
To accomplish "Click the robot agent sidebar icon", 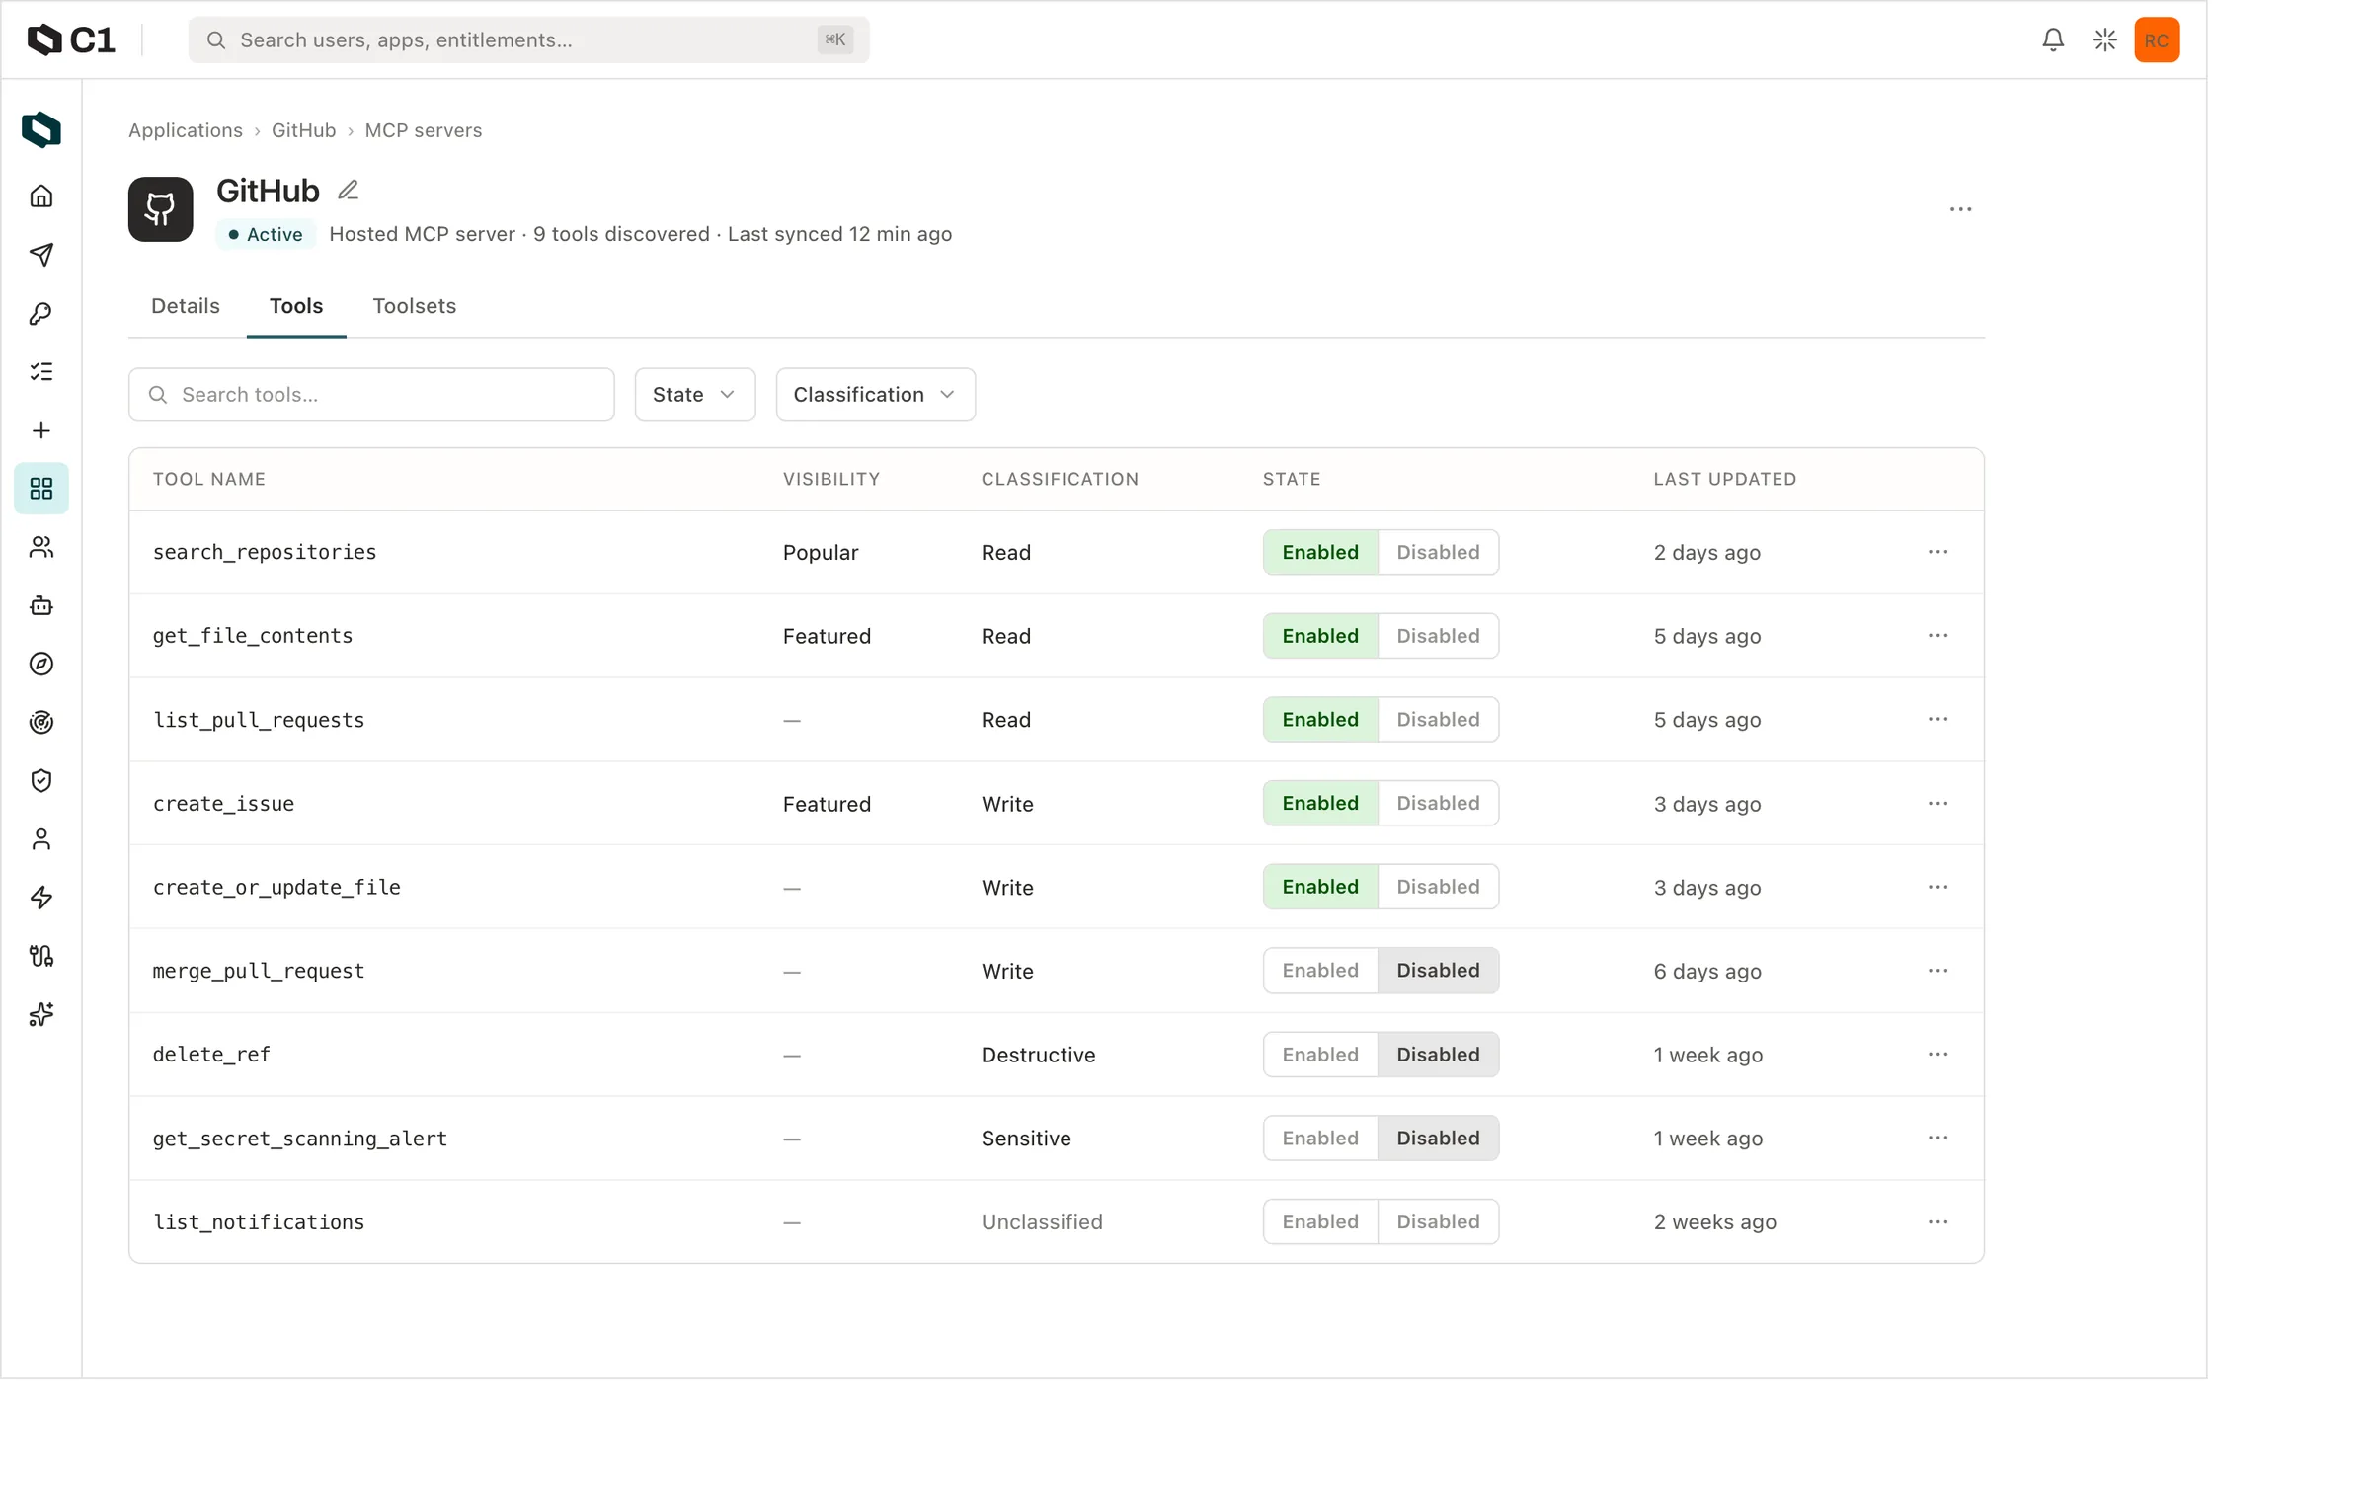I will [x=41, y=605].
